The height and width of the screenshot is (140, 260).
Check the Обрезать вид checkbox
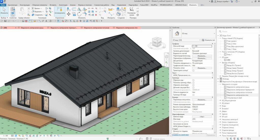pyautogui.click(x=193, y=80)
